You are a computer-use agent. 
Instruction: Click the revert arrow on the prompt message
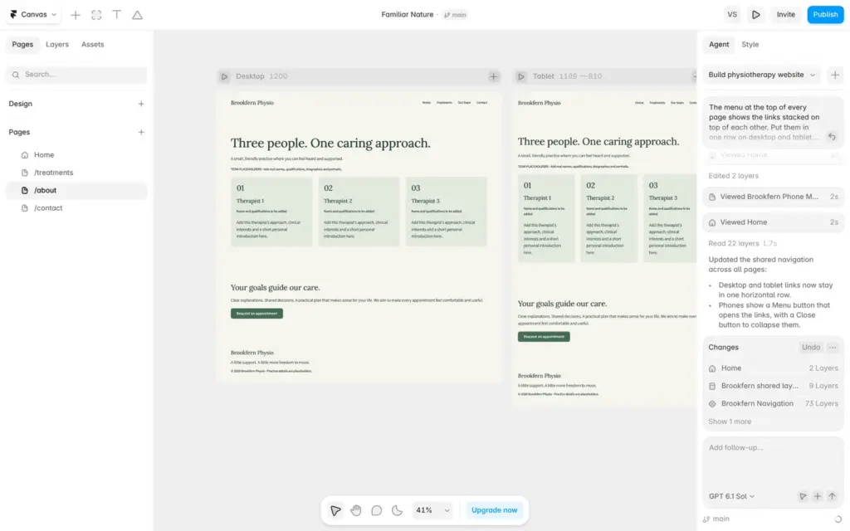[832, 137]
